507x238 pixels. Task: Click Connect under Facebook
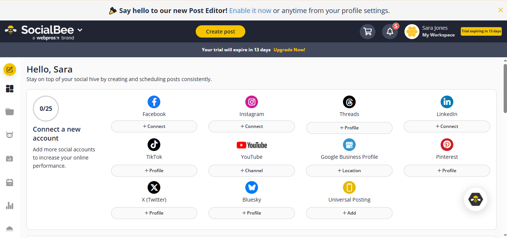pos(154,126)
